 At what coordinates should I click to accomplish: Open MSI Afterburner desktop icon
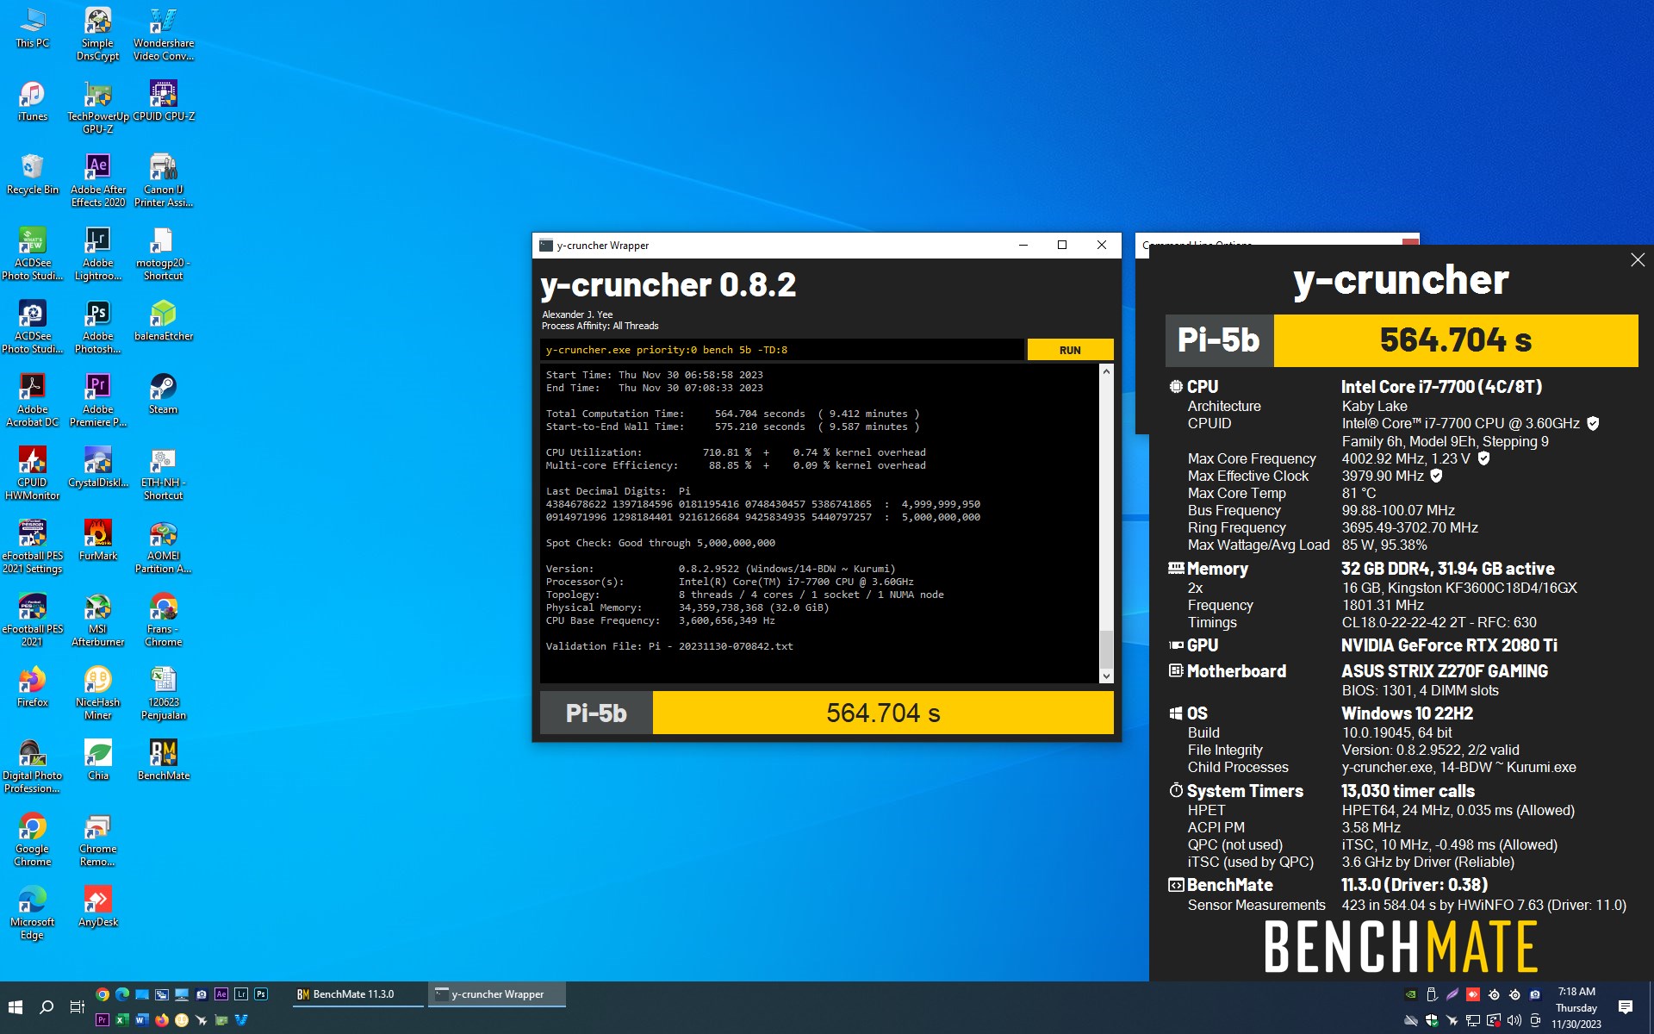(x=98, y=619)
